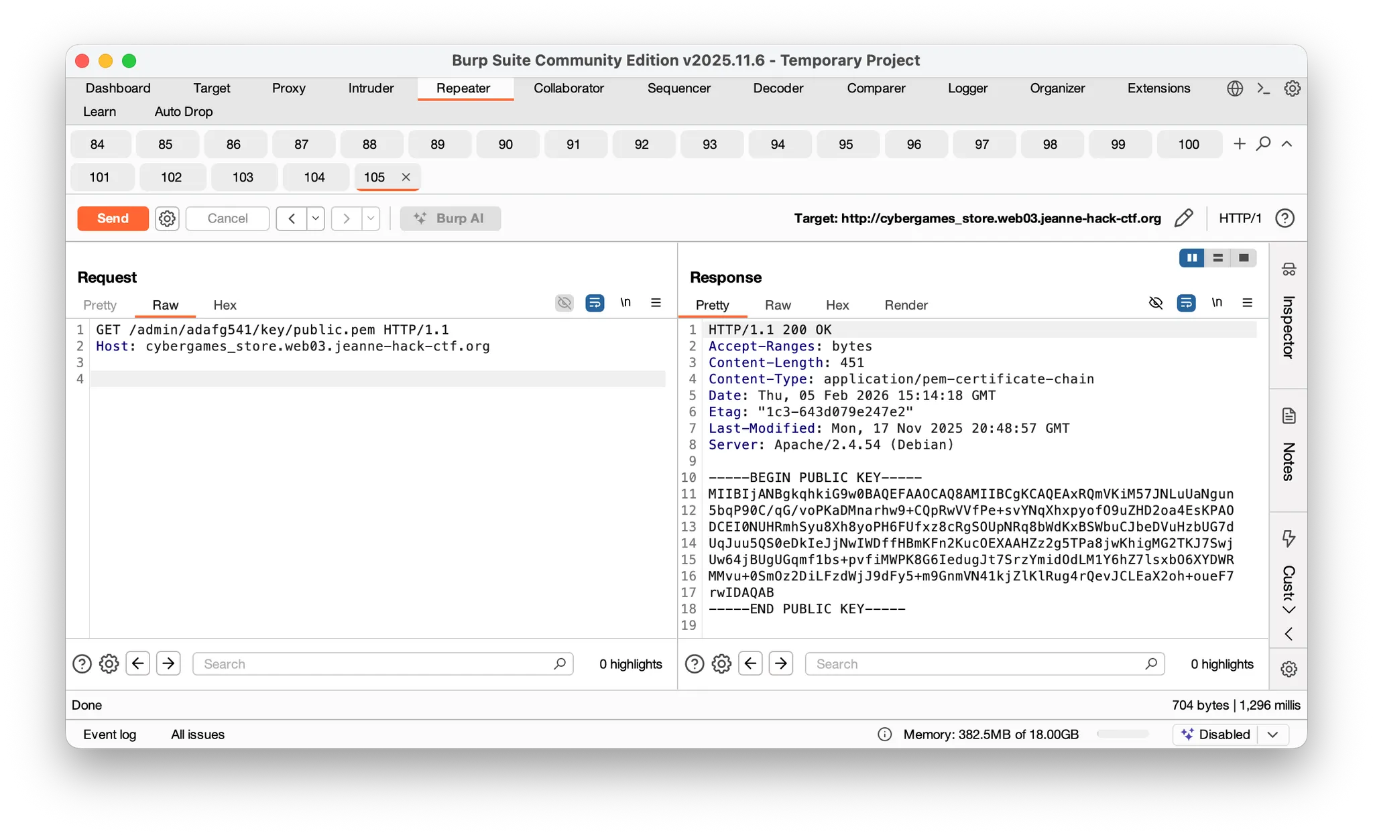Edit the target with the pencil icon
The image size is (1373, 835).
tap(1184, 218)
